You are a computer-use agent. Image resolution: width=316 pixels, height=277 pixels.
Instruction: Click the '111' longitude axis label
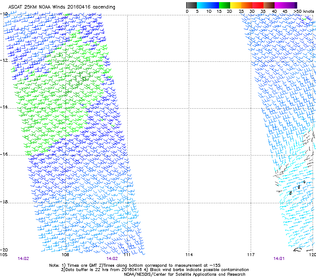pyautogui.click(x=127, y=255)
